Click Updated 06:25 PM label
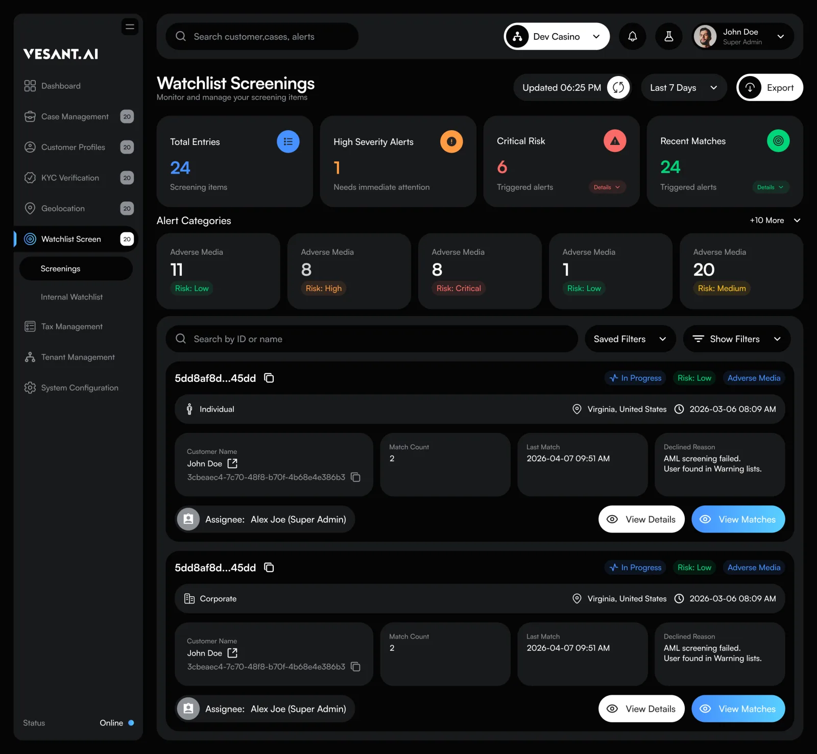This screenshot has height=754, width=817. coord(562,87)
